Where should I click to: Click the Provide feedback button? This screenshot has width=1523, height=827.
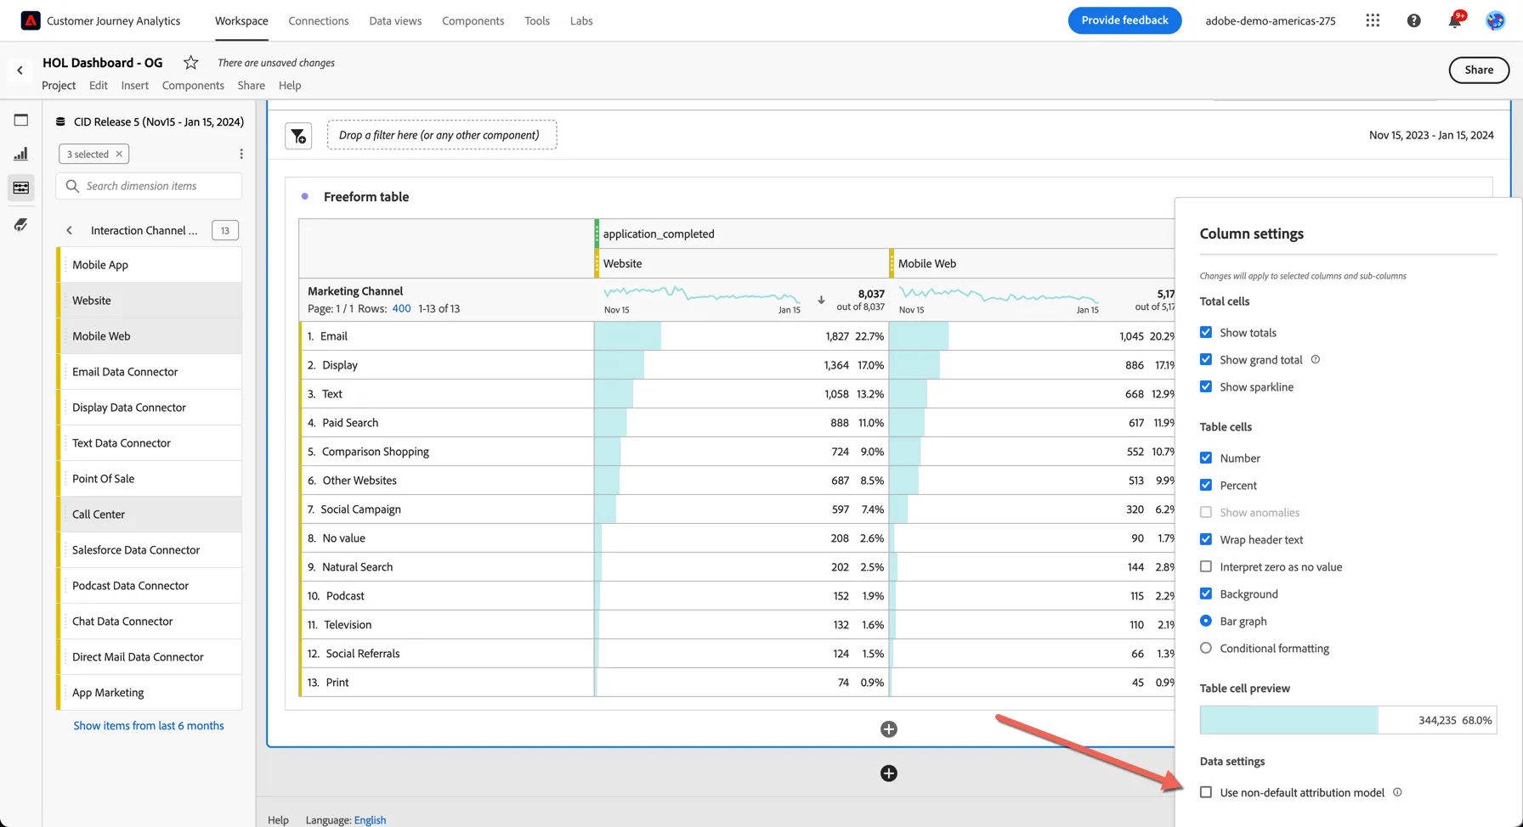[x=1124, y=20]
